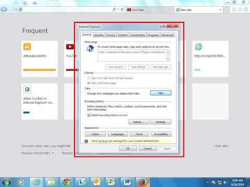Toggle Delete browsing history on exit checkbox
Screen dimensions: 250x187
(x=89, y=115)
